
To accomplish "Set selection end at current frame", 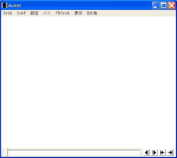I will tap(170, 153).
